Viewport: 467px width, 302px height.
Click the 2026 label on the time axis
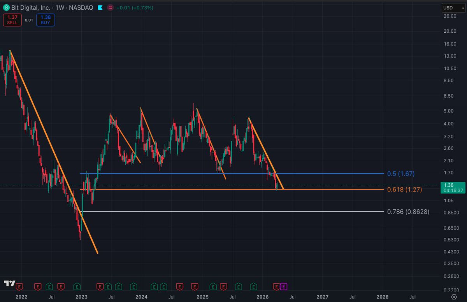[263, 297]
